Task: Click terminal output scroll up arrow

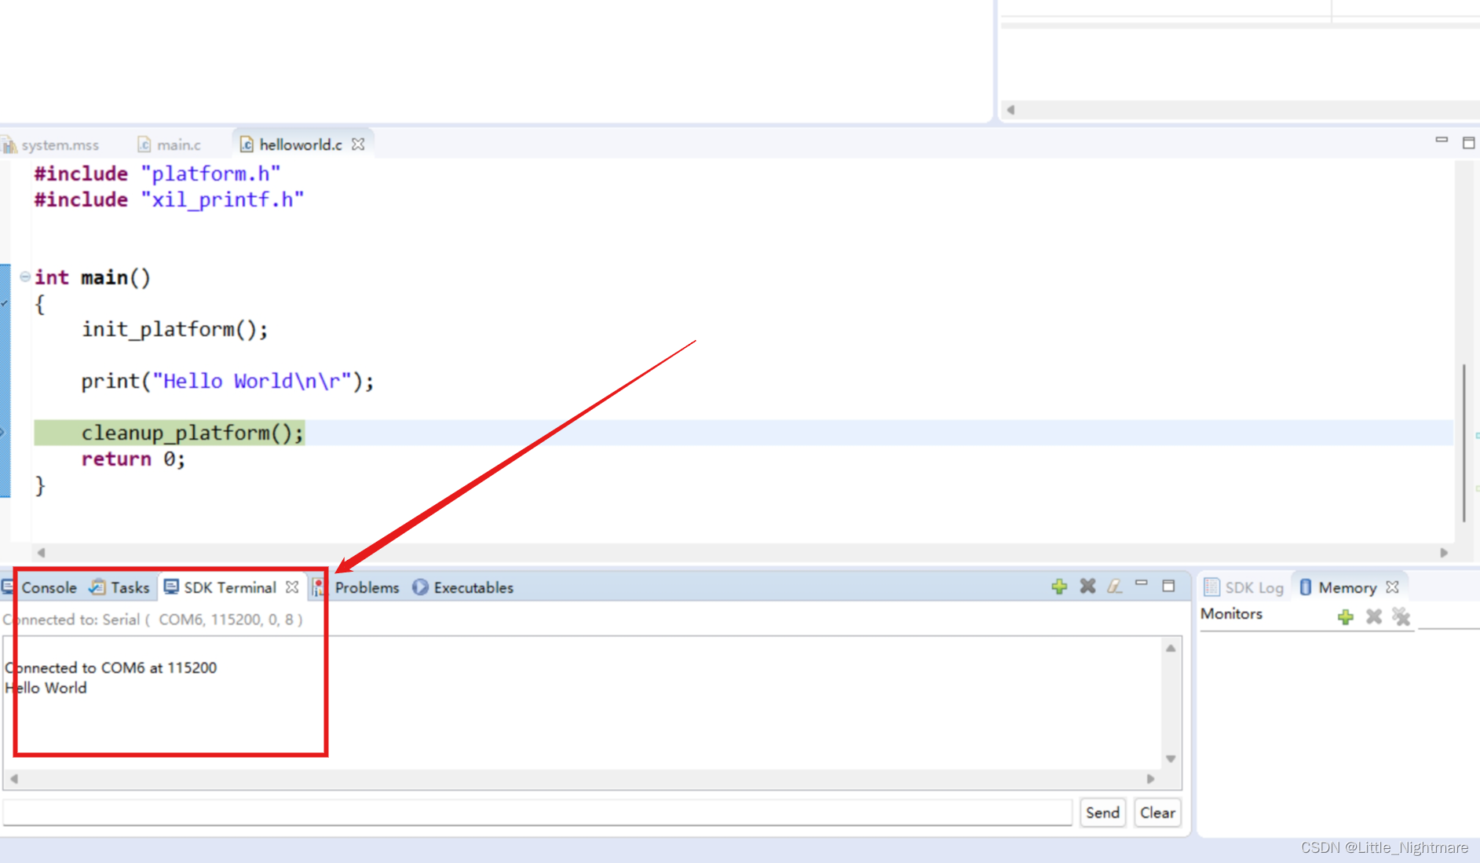Action: 1171,649
